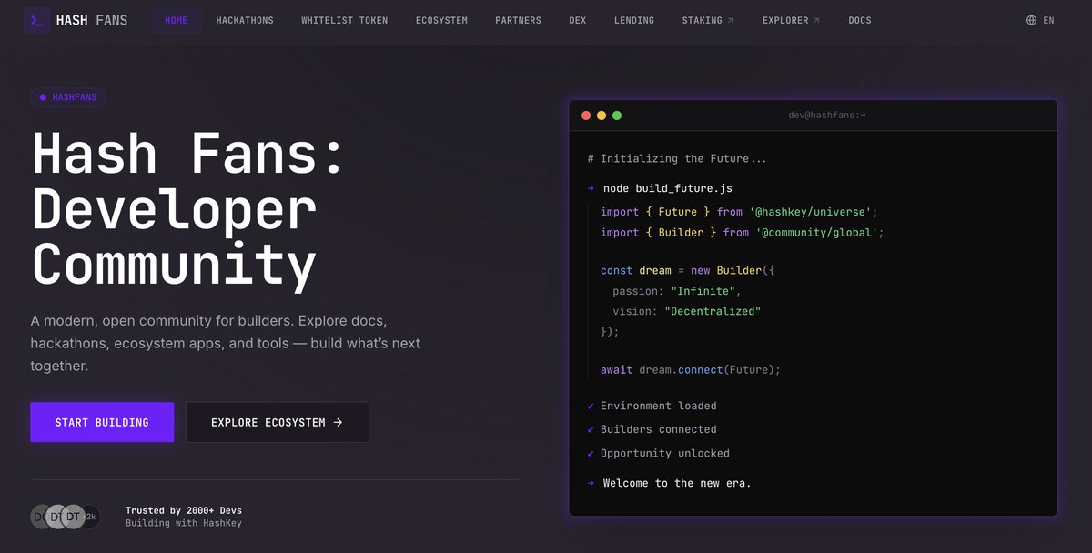
Task: Click the 'Trusted by 2000+ Devs' text
Action: [x=184, y=510]
